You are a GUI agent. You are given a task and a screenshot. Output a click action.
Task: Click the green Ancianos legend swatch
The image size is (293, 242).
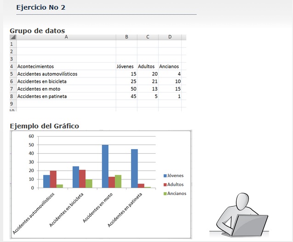pos(165,194)
